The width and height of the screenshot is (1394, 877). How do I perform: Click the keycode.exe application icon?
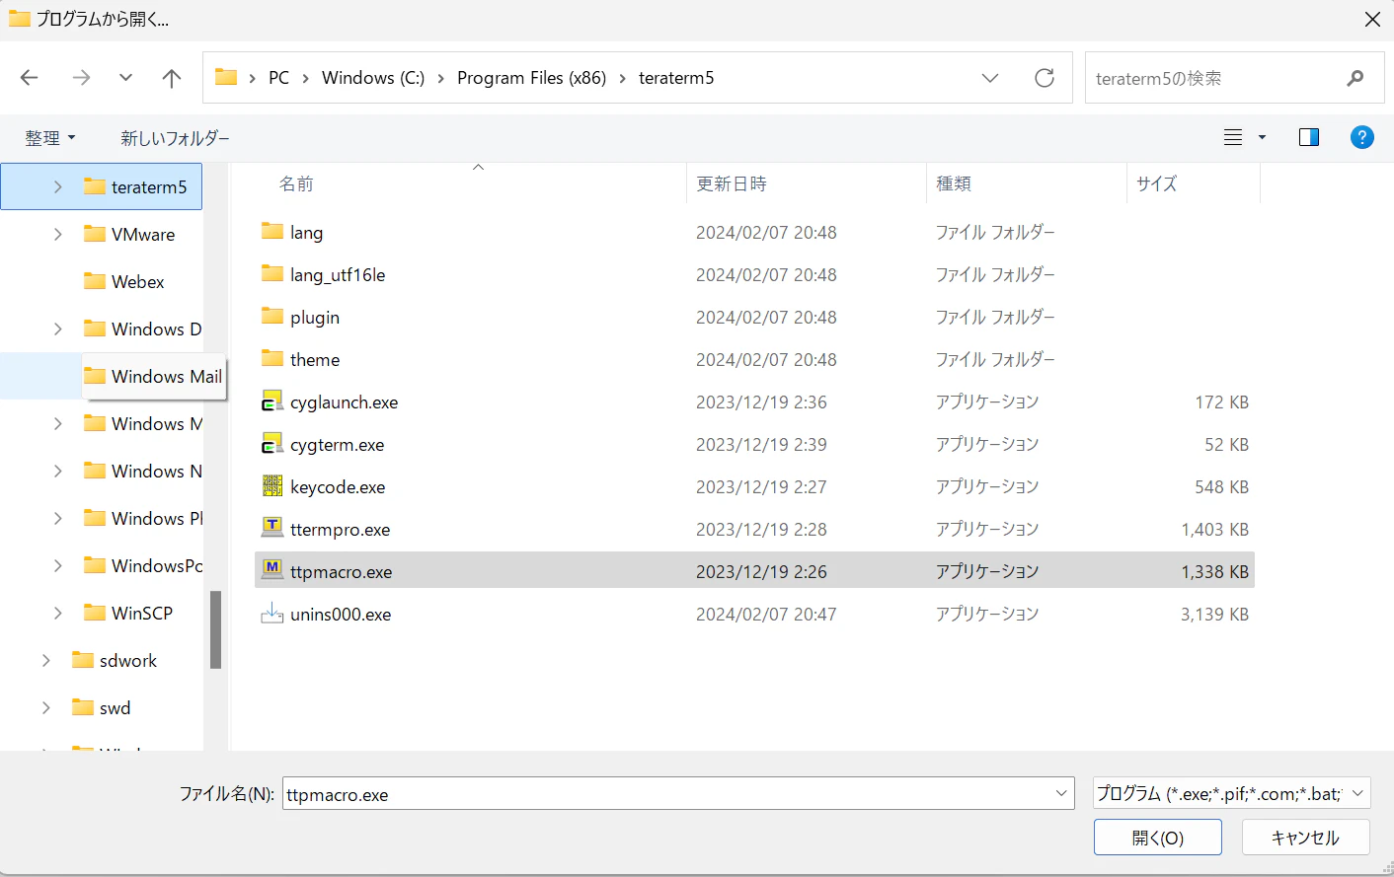[x=272, y=485]
